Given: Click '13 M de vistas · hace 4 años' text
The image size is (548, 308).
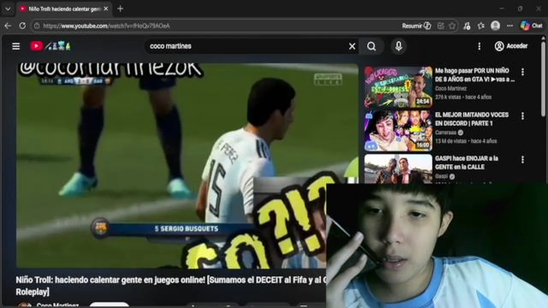Looking at the screenshot, I should (x=466, y=141).
